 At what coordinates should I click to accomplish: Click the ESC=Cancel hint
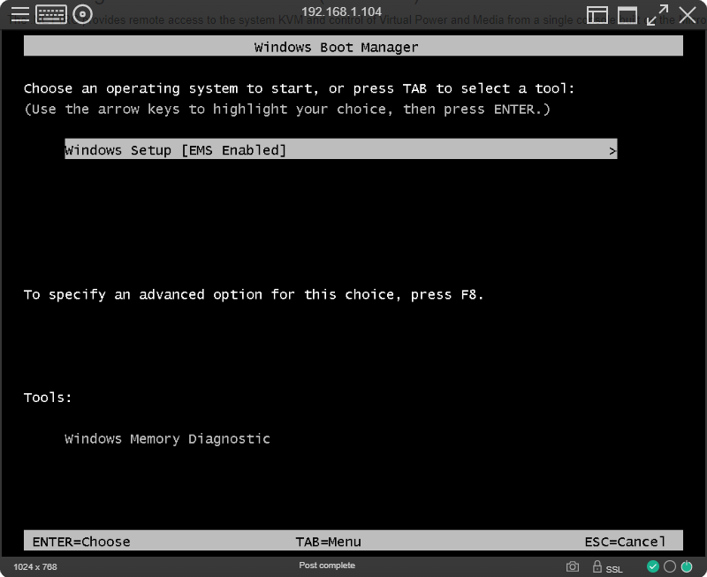625,542
